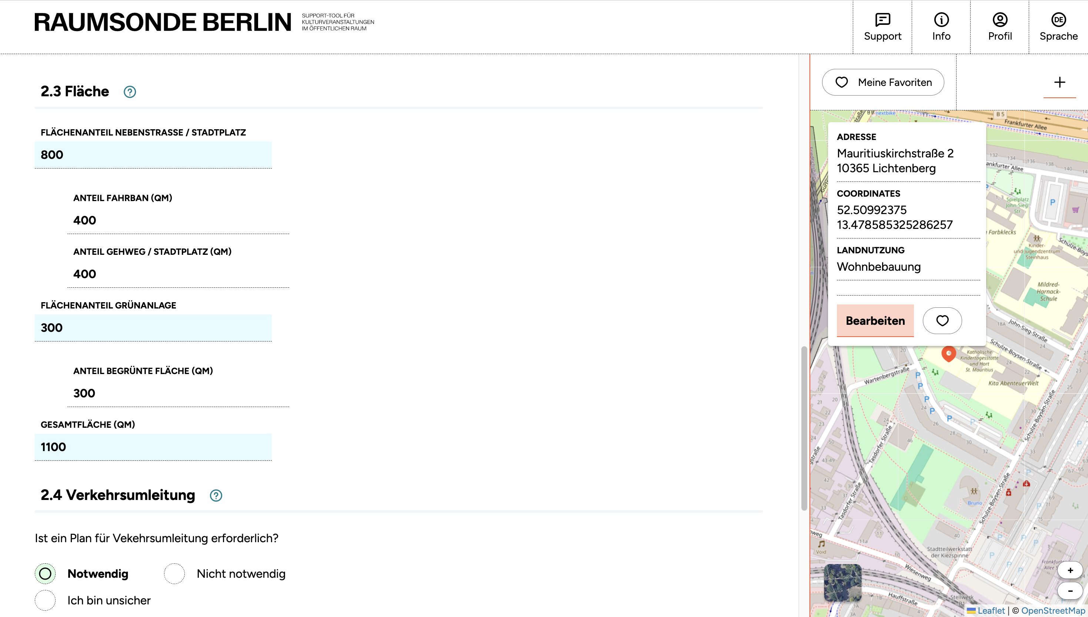Switch to satellite layer thumbnail
Viewport: 1088px width, 617px height.
pyautogui.click(x=843, y=583)
